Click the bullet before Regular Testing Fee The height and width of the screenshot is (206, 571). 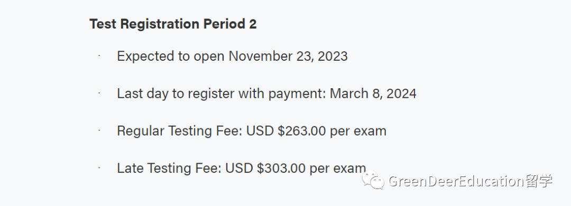[x=99, y=130]
